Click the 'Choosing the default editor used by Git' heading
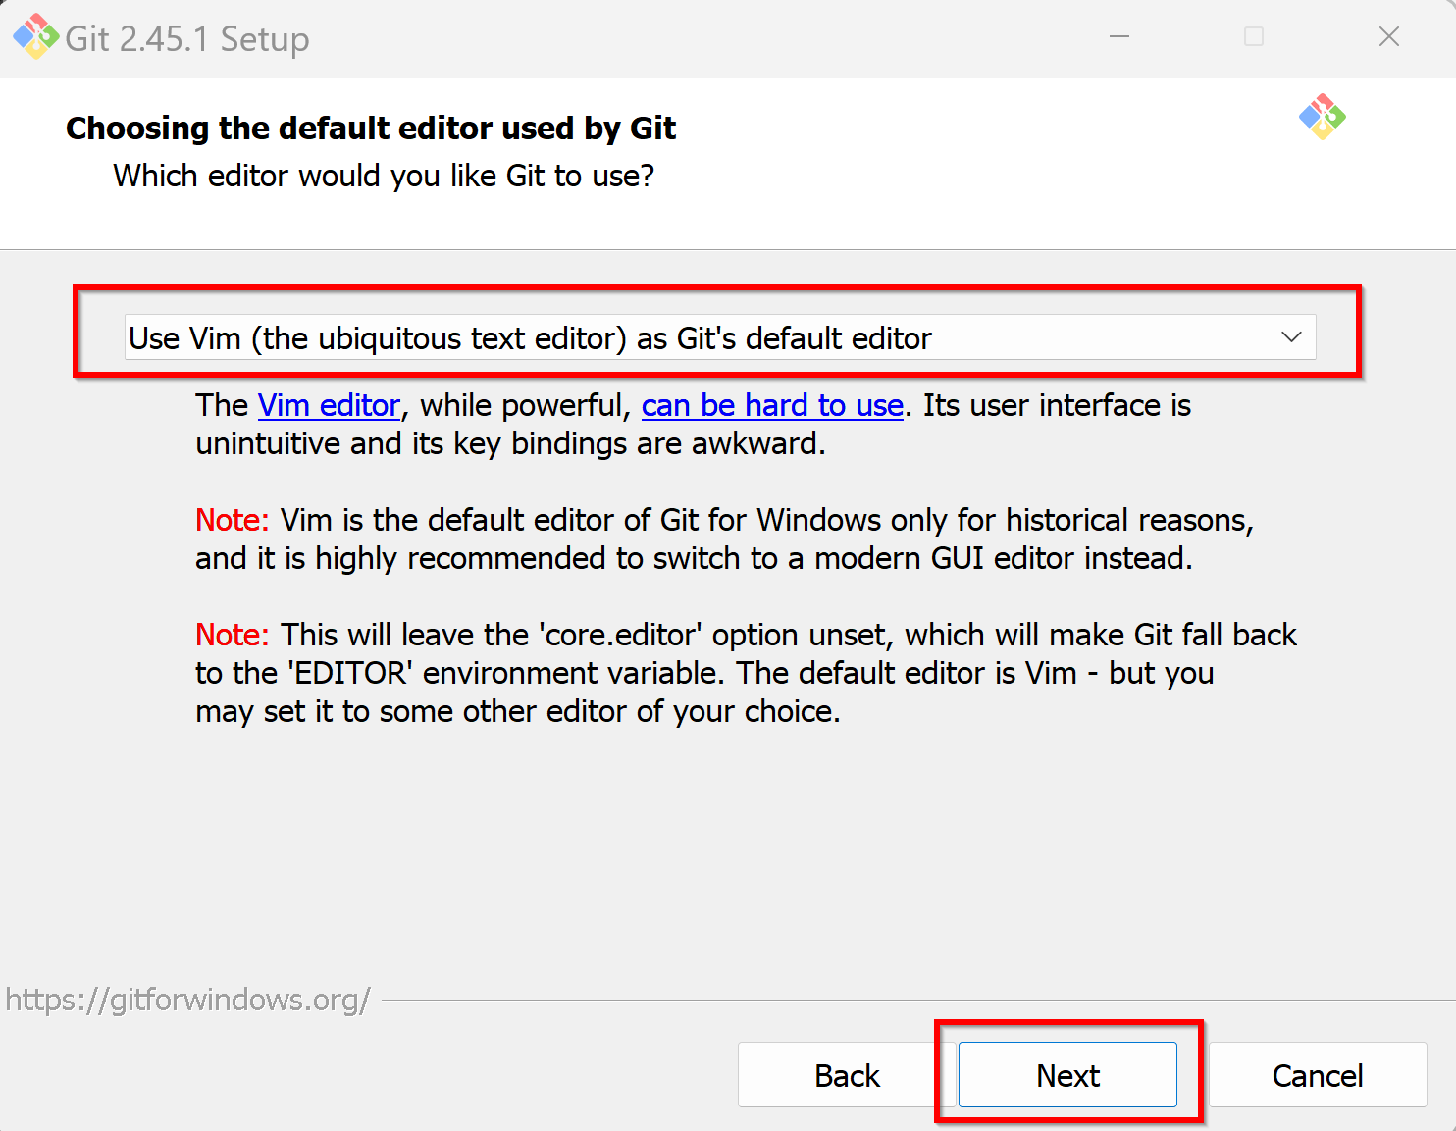 [x=371, y=129]
